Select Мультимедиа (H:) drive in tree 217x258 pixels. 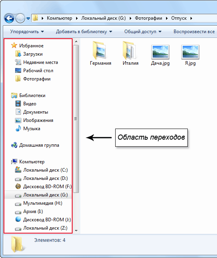coord(39,203)
